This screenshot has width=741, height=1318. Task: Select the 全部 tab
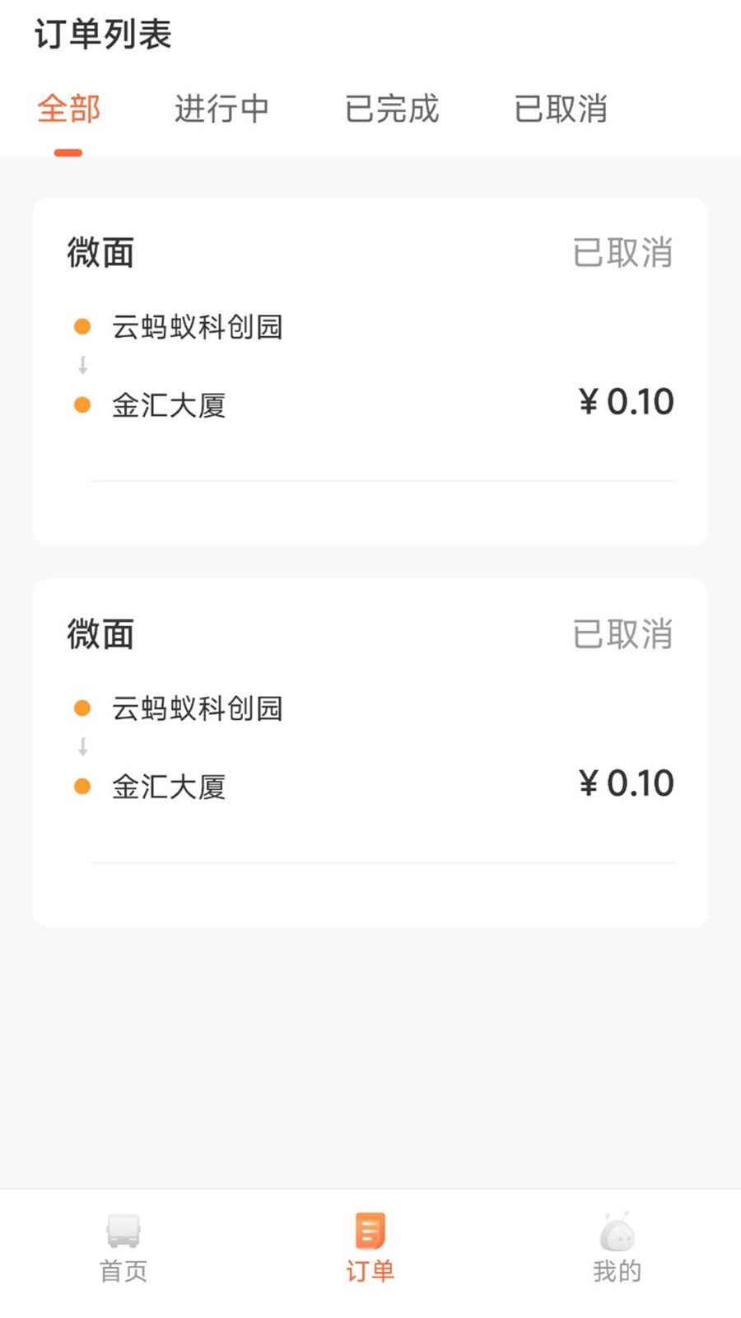69,110
